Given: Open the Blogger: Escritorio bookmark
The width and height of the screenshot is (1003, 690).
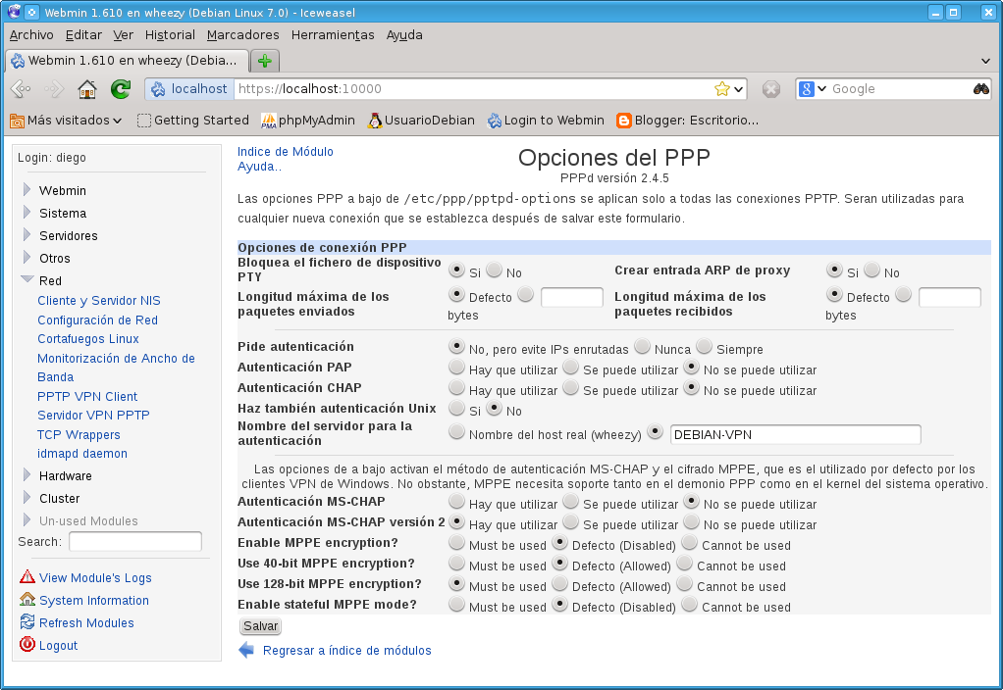Looking at the screenshot, I should [688, 121].
